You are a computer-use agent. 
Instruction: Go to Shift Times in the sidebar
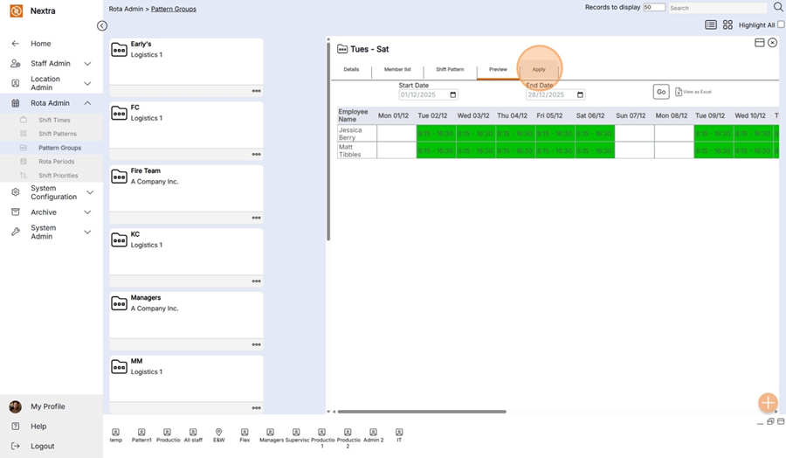(55, 120)
